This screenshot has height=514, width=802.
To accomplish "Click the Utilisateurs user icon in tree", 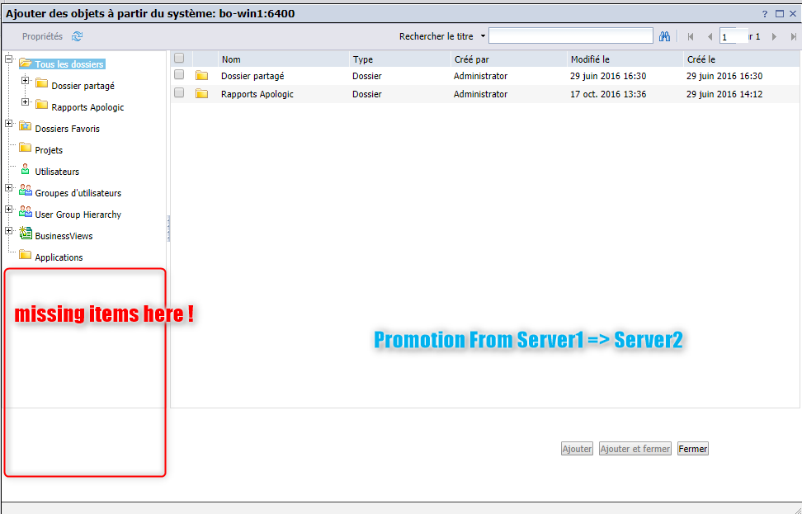I will click(x=25, y=171).
